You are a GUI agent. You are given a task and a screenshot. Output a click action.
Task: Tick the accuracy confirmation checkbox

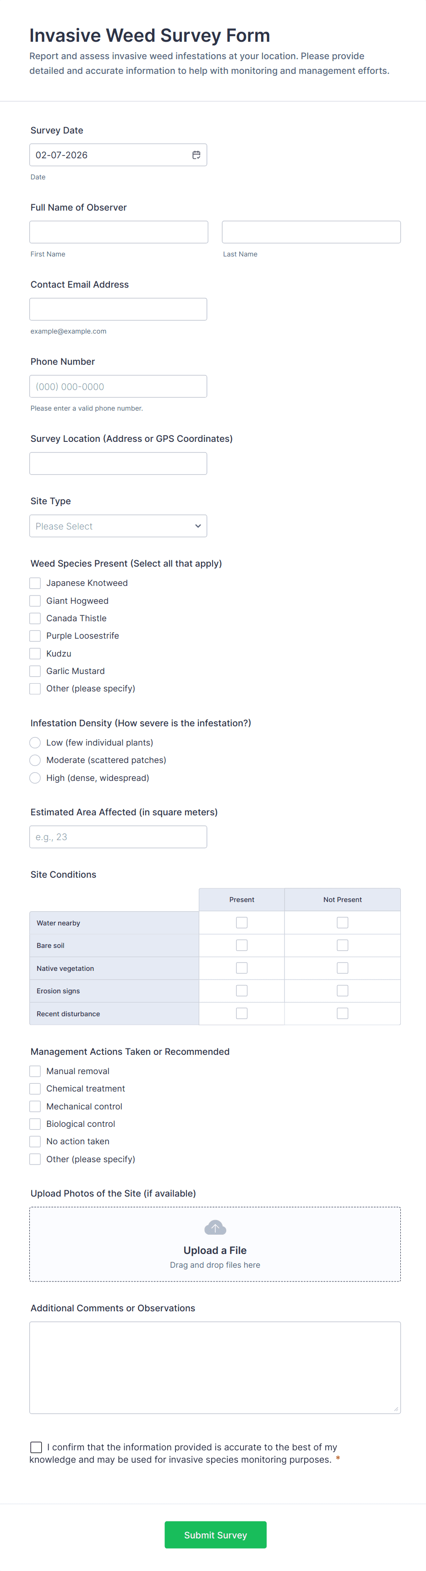pos(37,1447)
